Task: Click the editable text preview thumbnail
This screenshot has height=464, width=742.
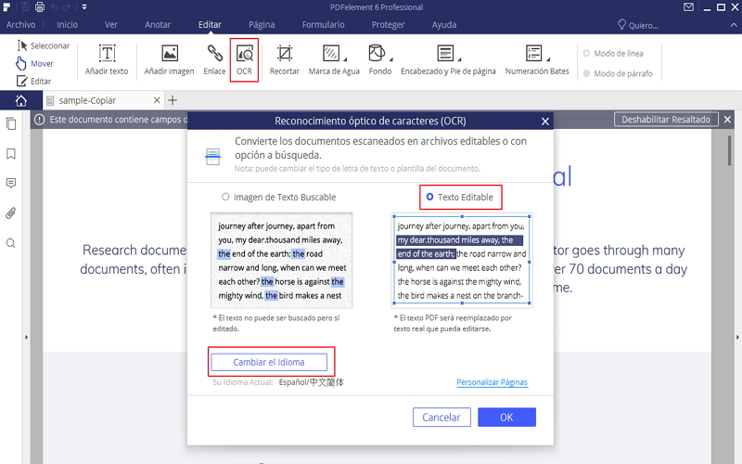Action: point(462,261)
